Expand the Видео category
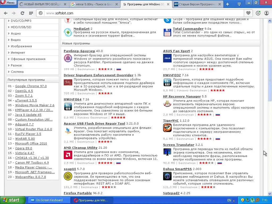 click(33, 40)
